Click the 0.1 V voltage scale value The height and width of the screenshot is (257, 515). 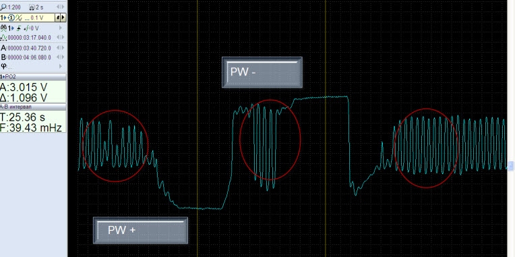[37, 18]
